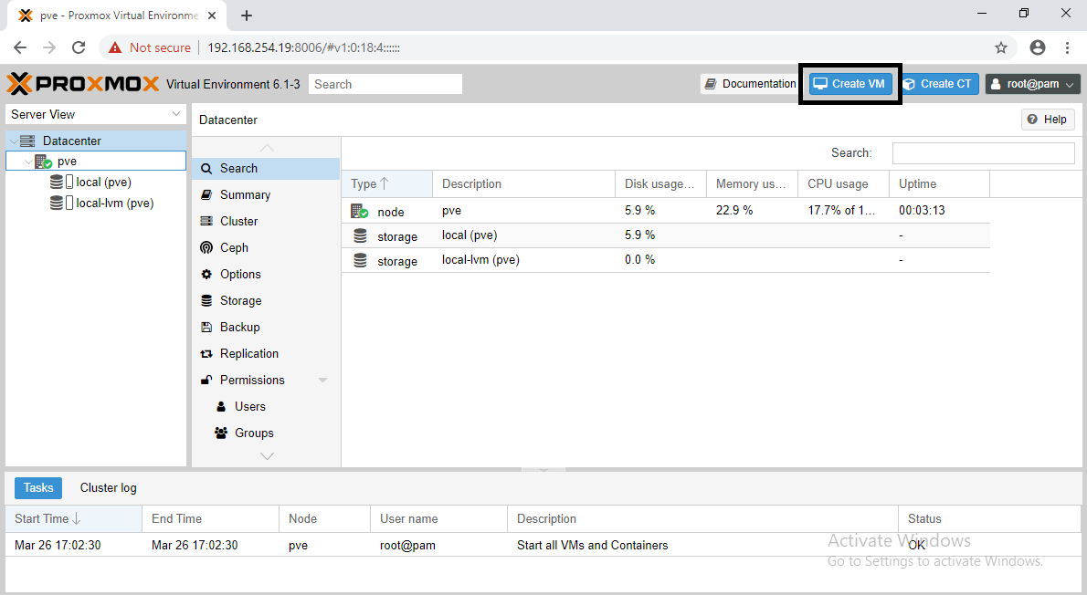Open the Cluster menu item
1087x595 pixels.
(238, 221)
